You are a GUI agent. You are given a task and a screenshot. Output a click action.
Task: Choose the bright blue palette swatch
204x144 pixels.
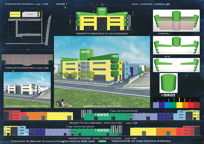[x=168, y=105]
